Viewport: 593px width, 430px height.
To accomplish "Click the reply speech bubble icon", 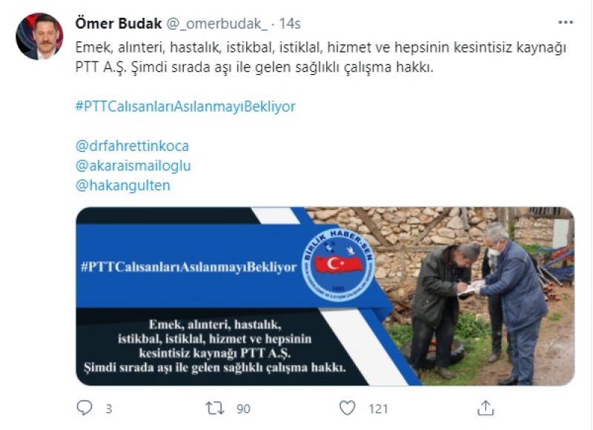I will (85, 408).
